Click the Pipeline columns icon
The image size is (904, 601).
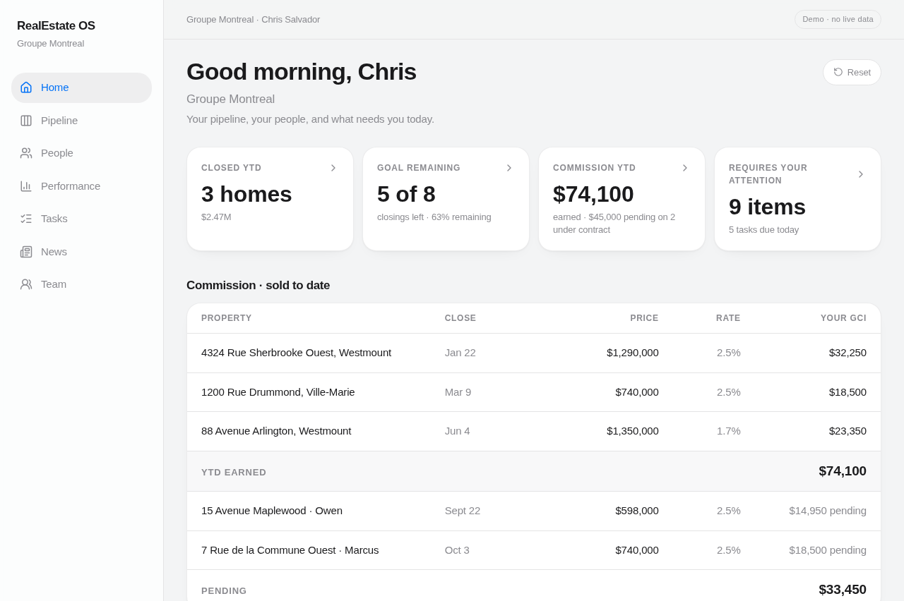[x=26, y=121]
